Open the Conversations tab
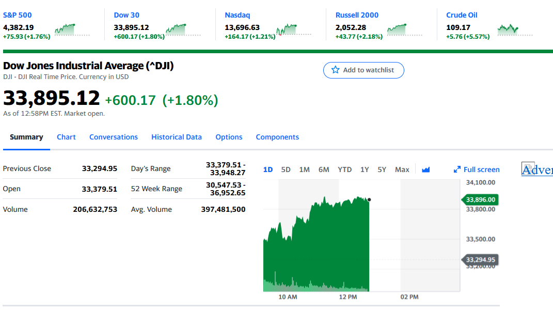Screen dimensions: 553x310 tap(114, 137)
